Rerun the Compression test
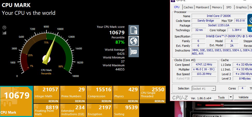The width and height of the screenshot is (252, 117). pyautogui.click(x=106, y=101)
